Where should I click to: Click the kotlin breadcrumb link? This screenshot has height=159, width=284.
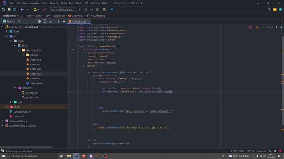click(39, 16)
